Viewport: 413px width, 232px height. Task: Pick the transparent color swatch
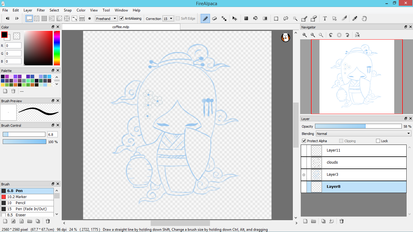click(x=17, y=36)
